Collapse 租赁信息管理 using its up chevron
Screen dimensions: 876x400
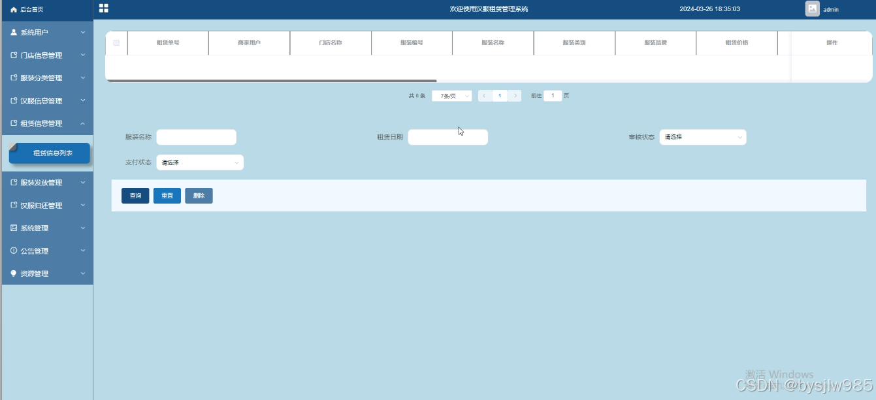point(83,123)
